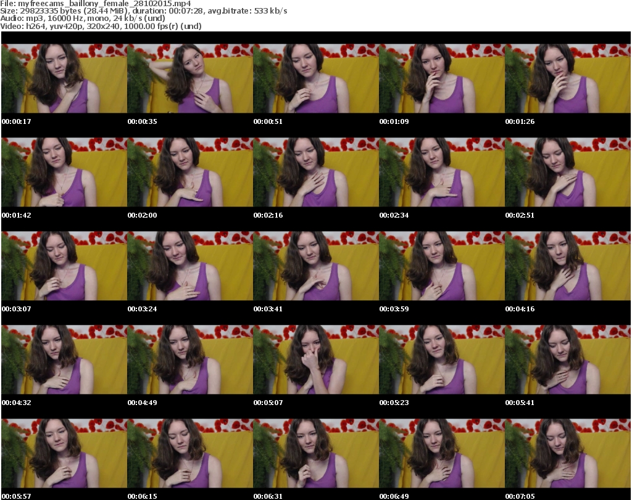Click the timestamp label 00:05:41

(x=520, y=403)
